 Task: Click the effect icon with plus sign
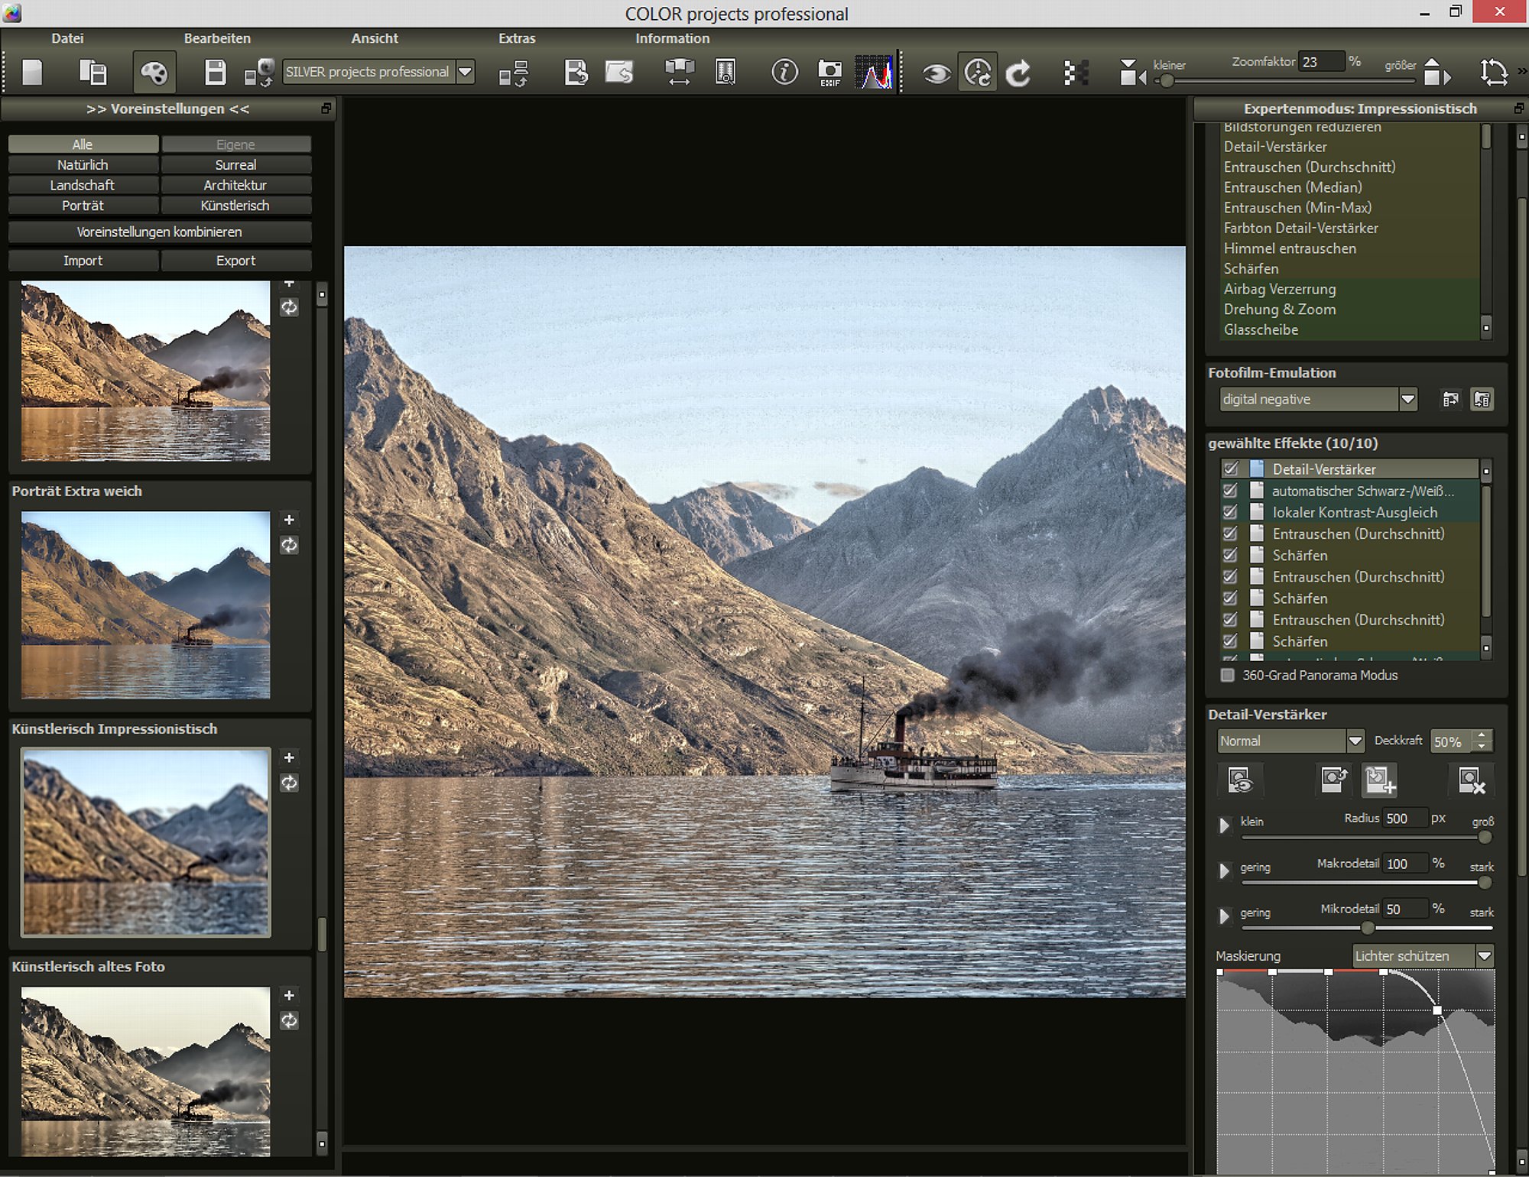click(x=1380, y=780)
